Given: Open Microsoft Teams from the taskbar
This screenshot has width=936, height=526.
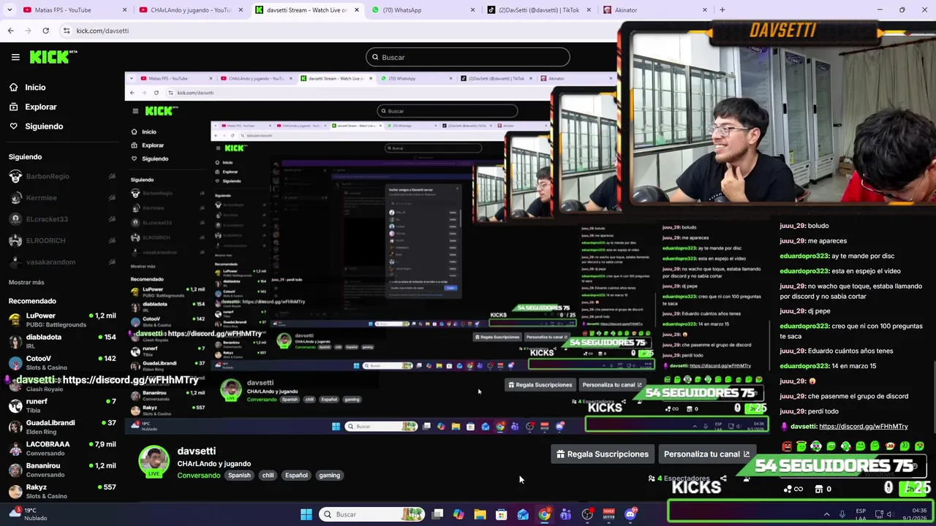Looking at the screenshot, I should click(566, 514).
